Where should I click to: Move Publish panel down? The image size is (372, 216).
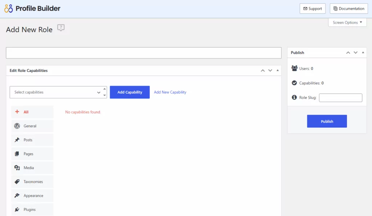coord(356,53)
